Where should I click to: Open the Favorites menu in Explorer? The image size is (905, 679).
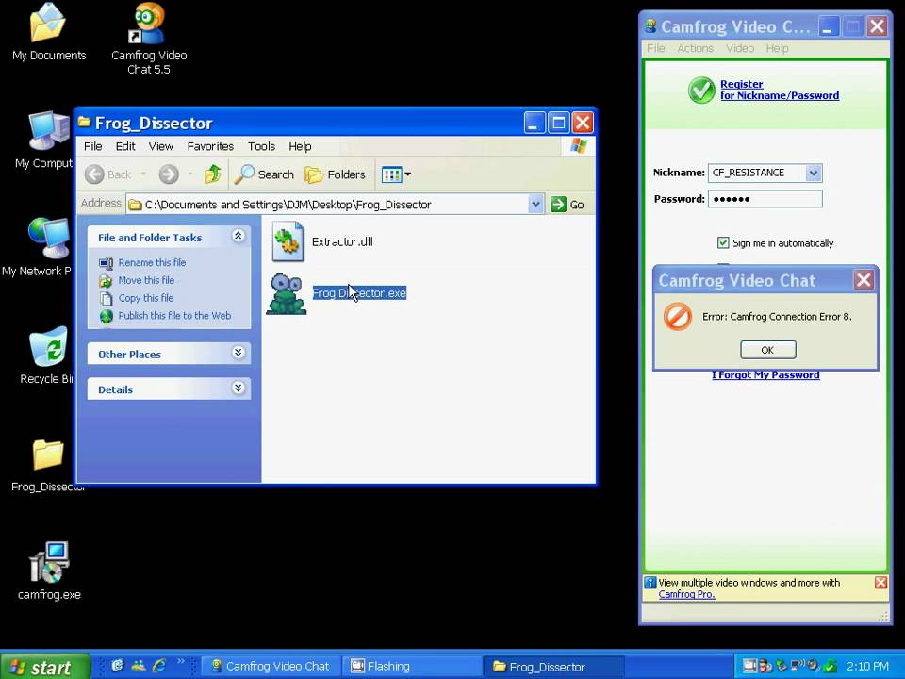pyautogui.click(x=210, y=147)
